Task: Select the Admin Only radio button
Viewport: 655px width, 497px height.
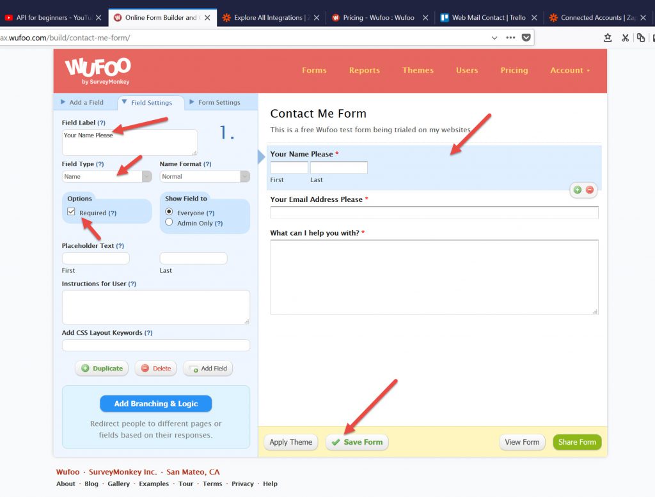Action: pyautogui.click(x=170, y=222)
